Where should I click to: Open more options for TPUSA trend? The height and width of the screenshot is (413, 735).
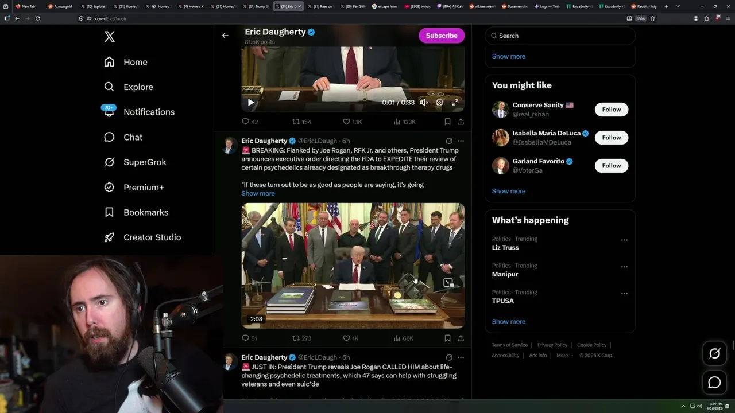tap(624, 294)
